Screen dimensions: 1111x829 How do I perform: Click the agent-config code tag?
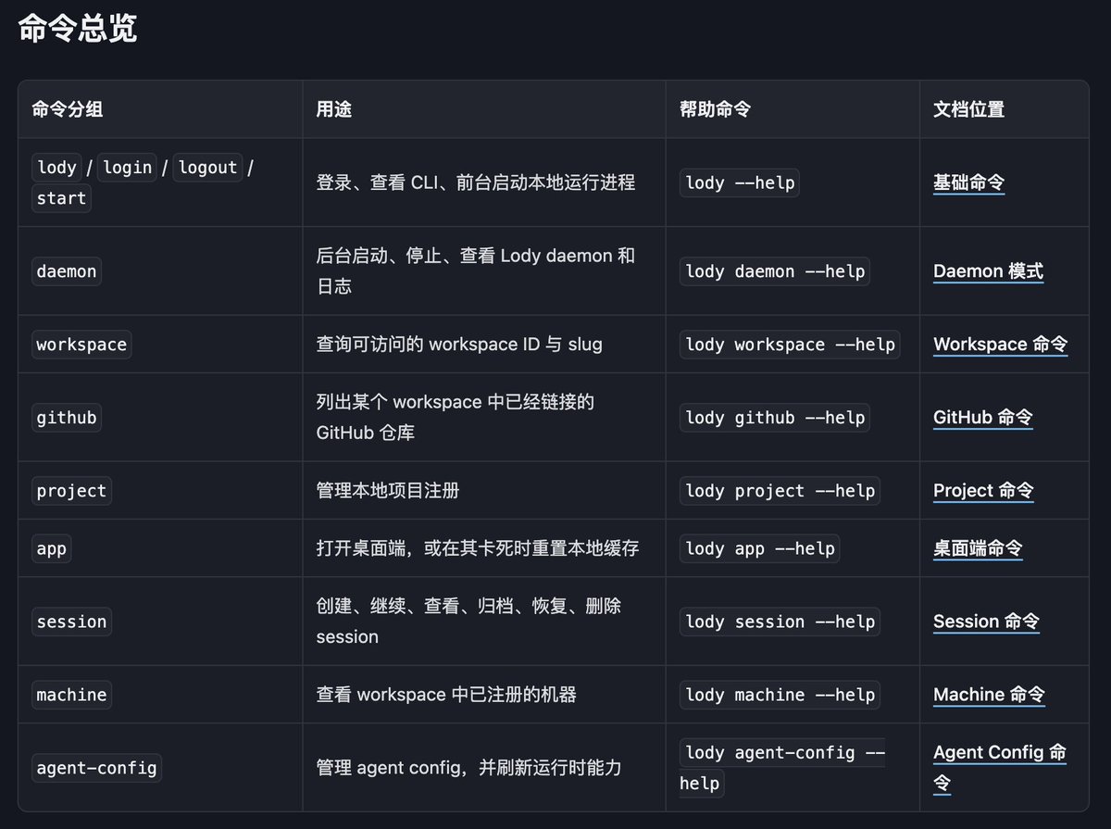click(96, 768)
